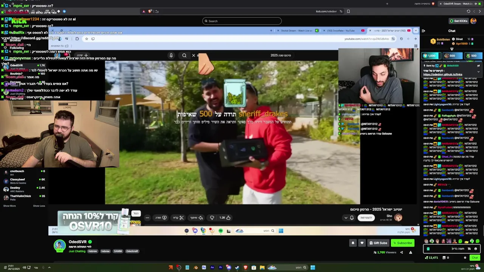Open OdedSVR channel avatar
This screenshot has width=484, height=272.
[x=59, y=246]
